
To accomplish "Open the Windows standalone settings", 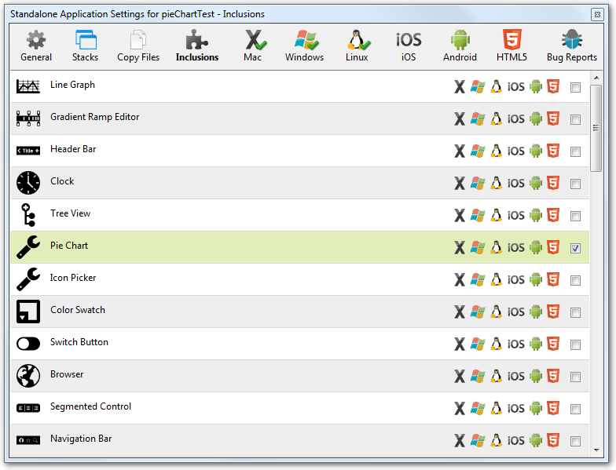I will pos(304,46).
